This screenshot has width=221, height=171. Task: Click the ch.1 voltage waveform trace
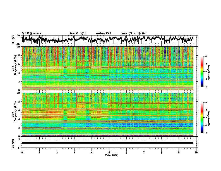(108, 39)
